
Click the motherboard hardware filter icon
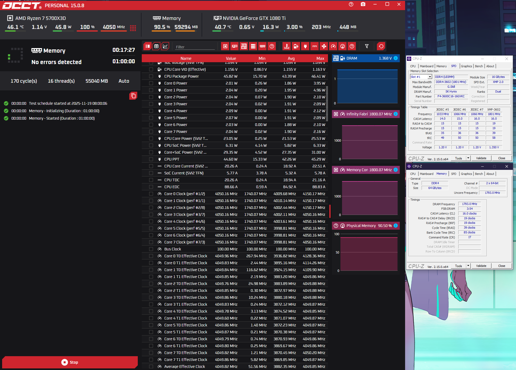[244, 47]
